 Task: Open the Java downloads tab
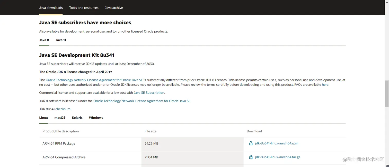click(x=51, y=8)
